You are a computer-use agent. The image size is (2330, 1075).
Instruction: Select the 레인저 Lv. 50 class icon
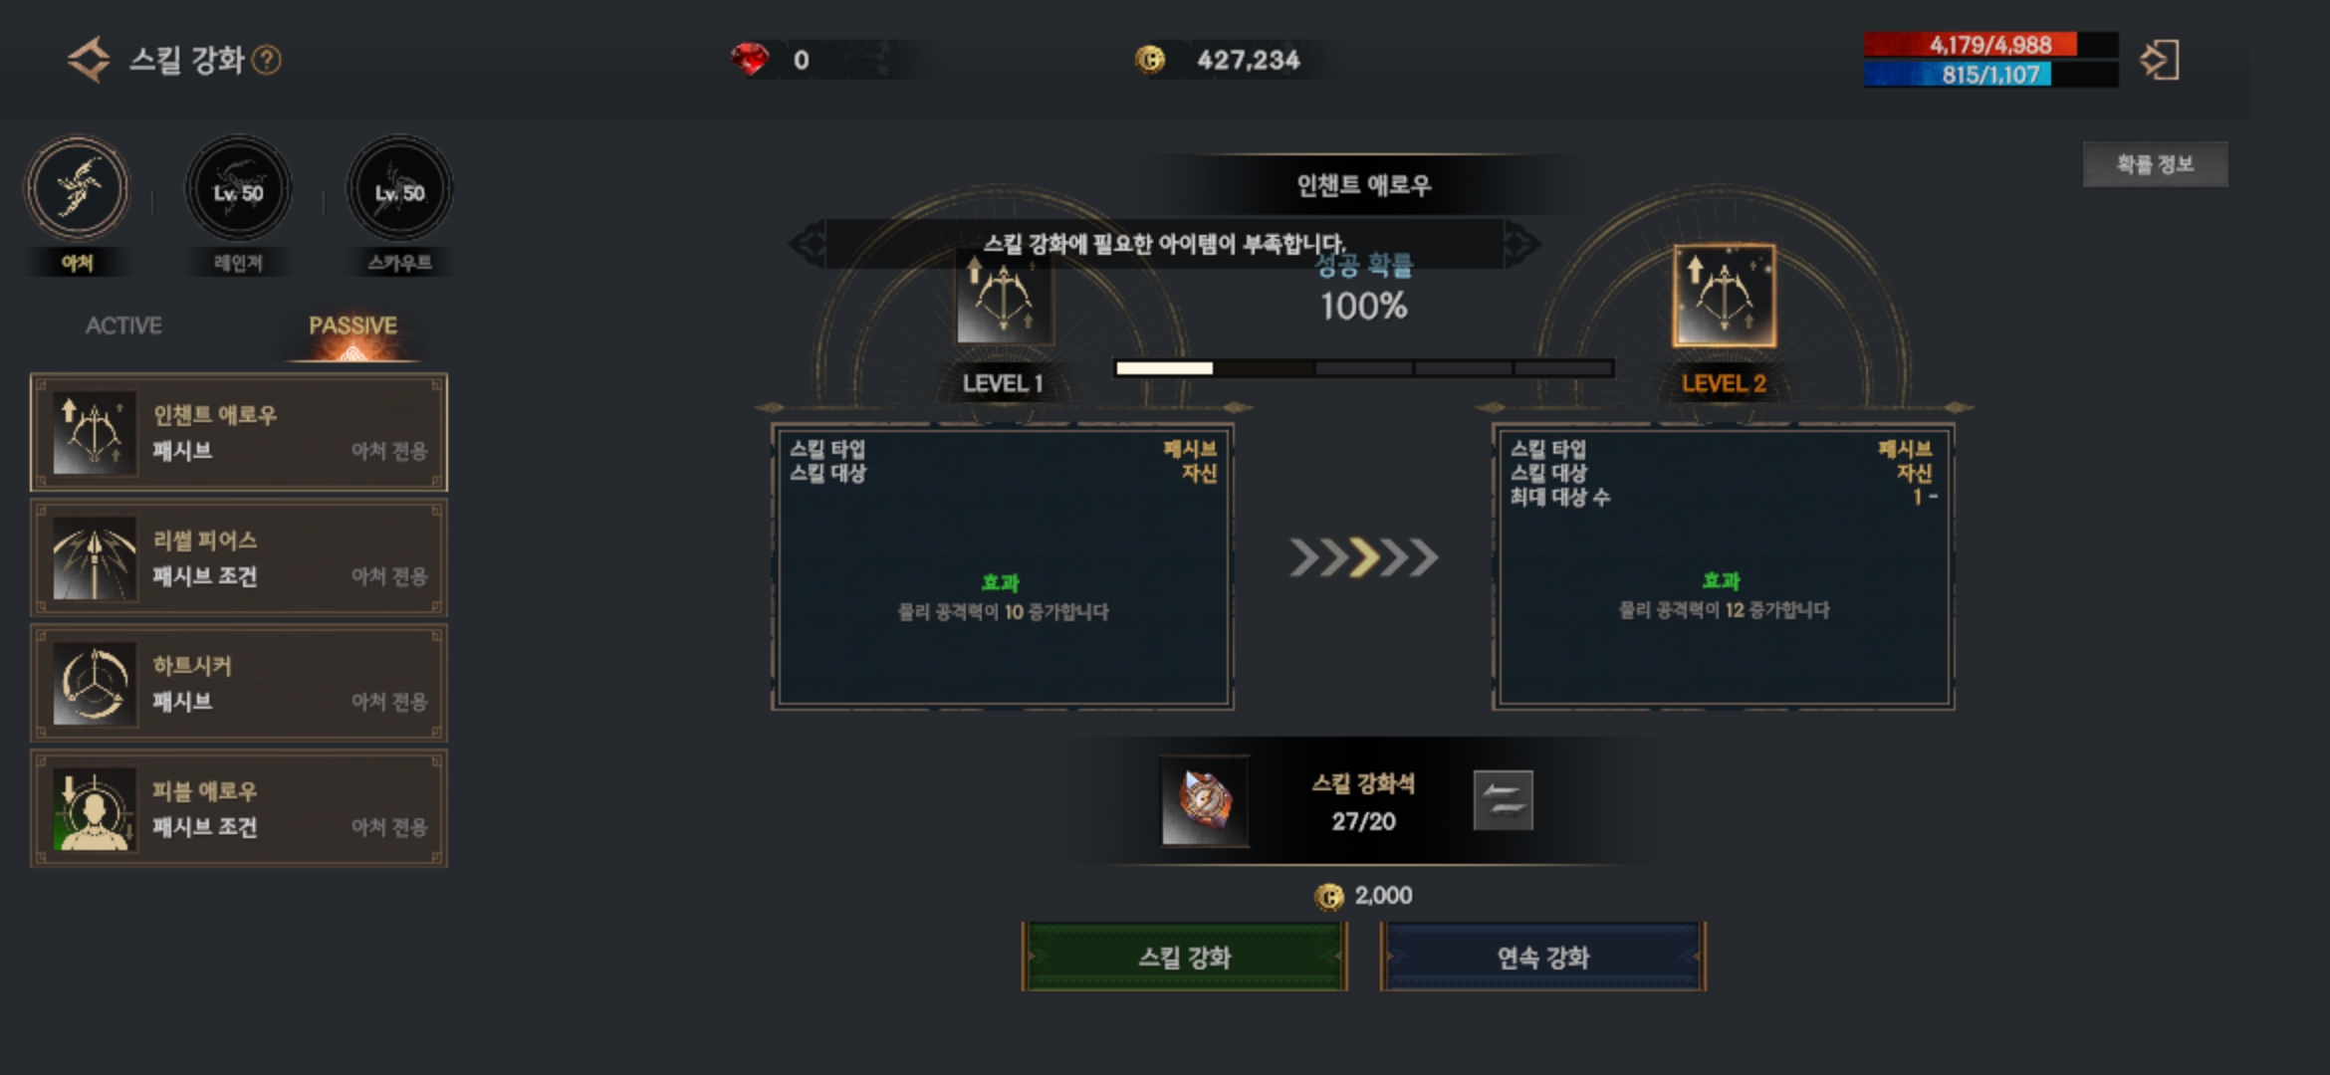tap(238, 188)
